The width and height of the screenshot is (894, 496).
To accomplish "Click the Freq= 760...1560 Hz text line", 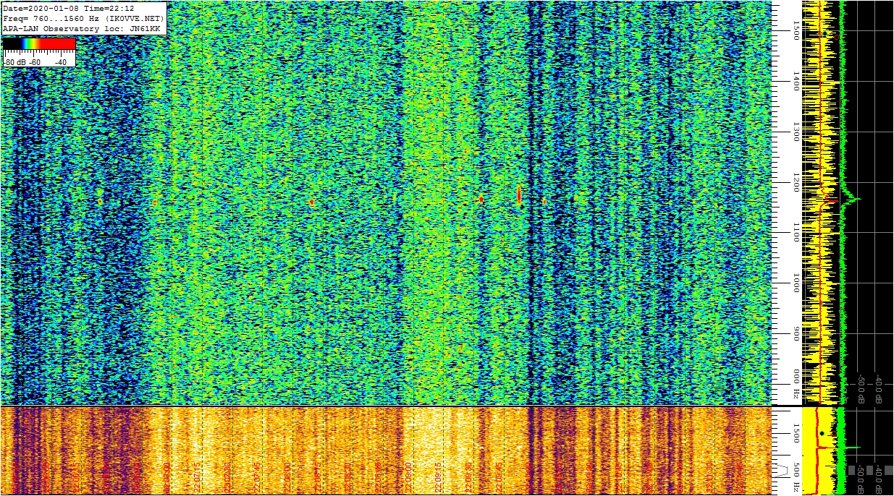I will pos(84,18).
